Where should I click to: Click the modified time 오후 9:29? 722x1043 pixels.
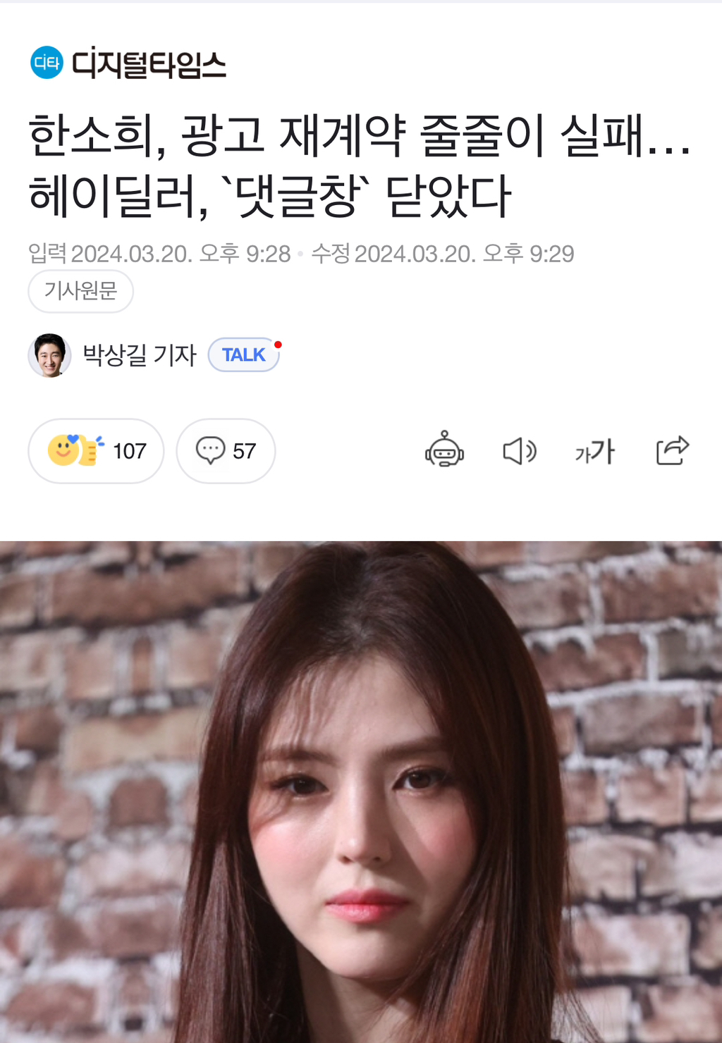[528, 254]
